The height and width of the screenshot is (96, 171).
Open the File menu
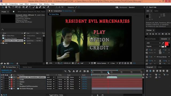click(2, 4)
